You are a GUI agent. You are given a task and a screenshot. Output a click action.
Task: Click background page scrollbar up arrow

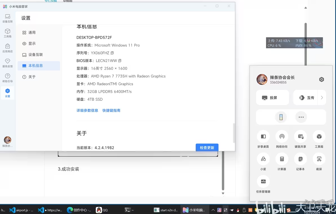click(306, 8)
